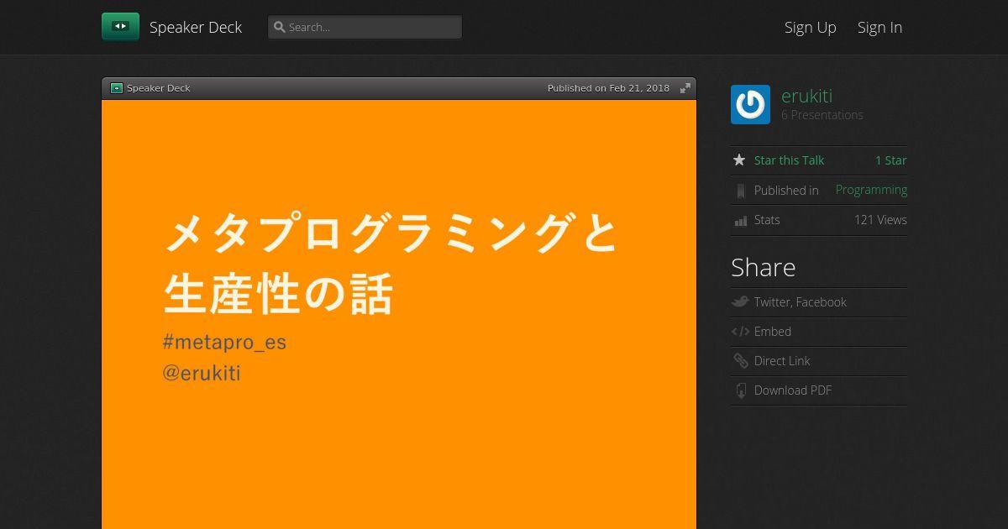Click the Stats label
This screenshot has height=529, width=1008.
pyautogui.click(x=766, y=220)
